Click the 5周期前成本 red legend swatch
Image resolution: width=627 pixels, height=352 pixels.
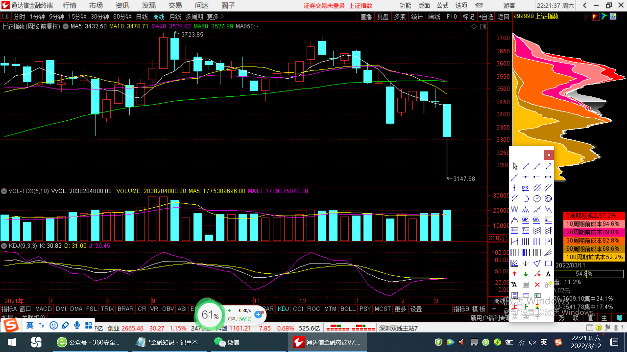(593, 215)
